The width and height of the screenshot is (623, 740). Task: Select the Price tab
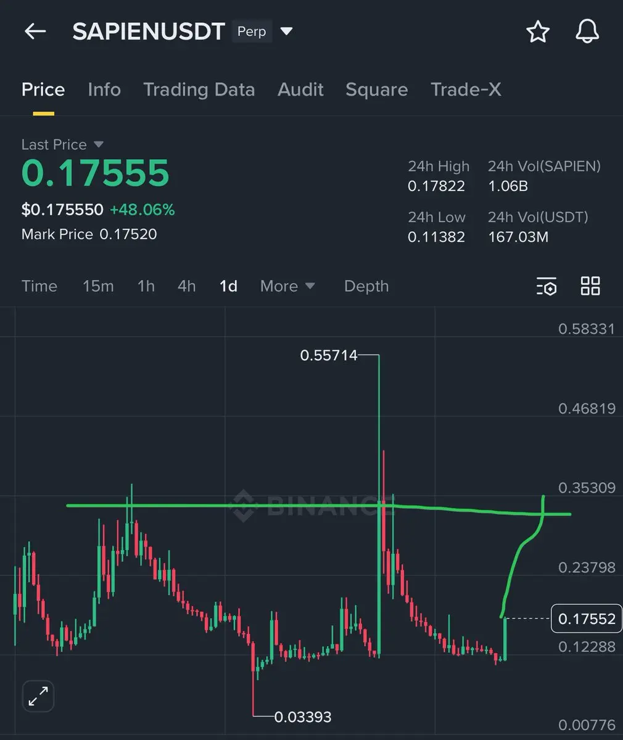click(43, 90)
